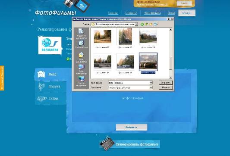Click the scroll up arrow of file list
The image size is (230, 156).
pos(170,29)
